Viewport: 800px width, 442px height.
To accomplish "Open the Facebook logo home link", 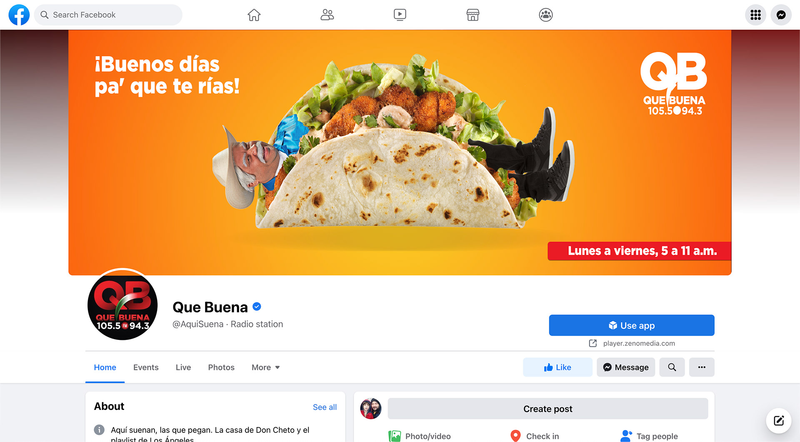I will point(19,15).
